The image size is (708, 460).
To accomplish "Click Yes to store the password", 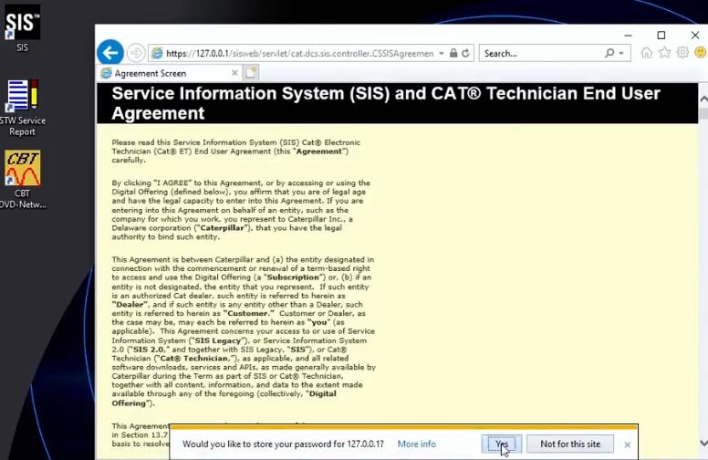I will pyautogui.click(x=502, y=444).
